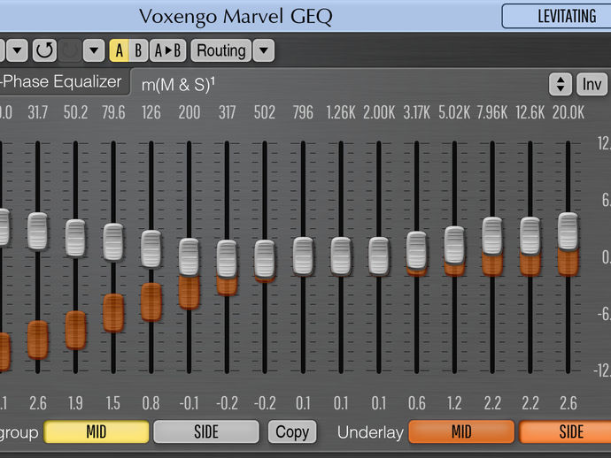Viewport: 611px width, 458px height.
Task: Click the 317 Hz white fader knob
Action: pyautogui.click(x=227, y=258)
